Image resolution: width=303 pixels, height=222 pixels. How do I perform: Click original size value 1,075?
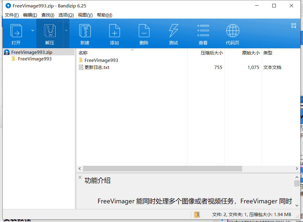(x=253, y=67)
